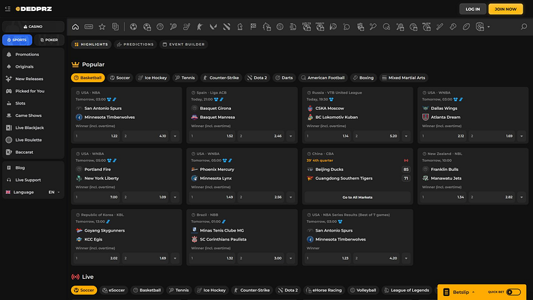Pick Manawatu Jets odds 2.82
Viewport: 533px width, 300px height.
[x=492, y=197]
